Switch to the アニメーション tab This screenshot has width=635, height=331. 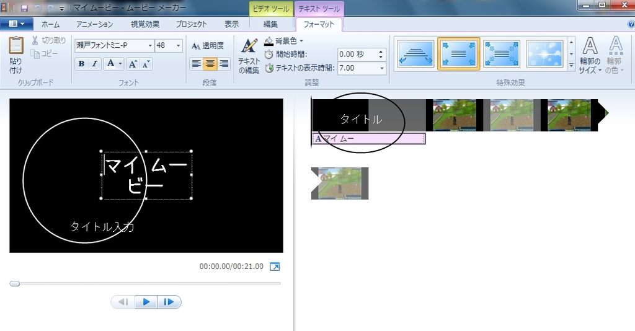pyautogui.click(x=94, y=24)
